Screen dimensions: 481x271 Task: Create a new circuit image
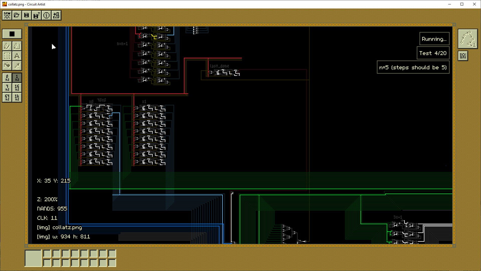[7, 15]
